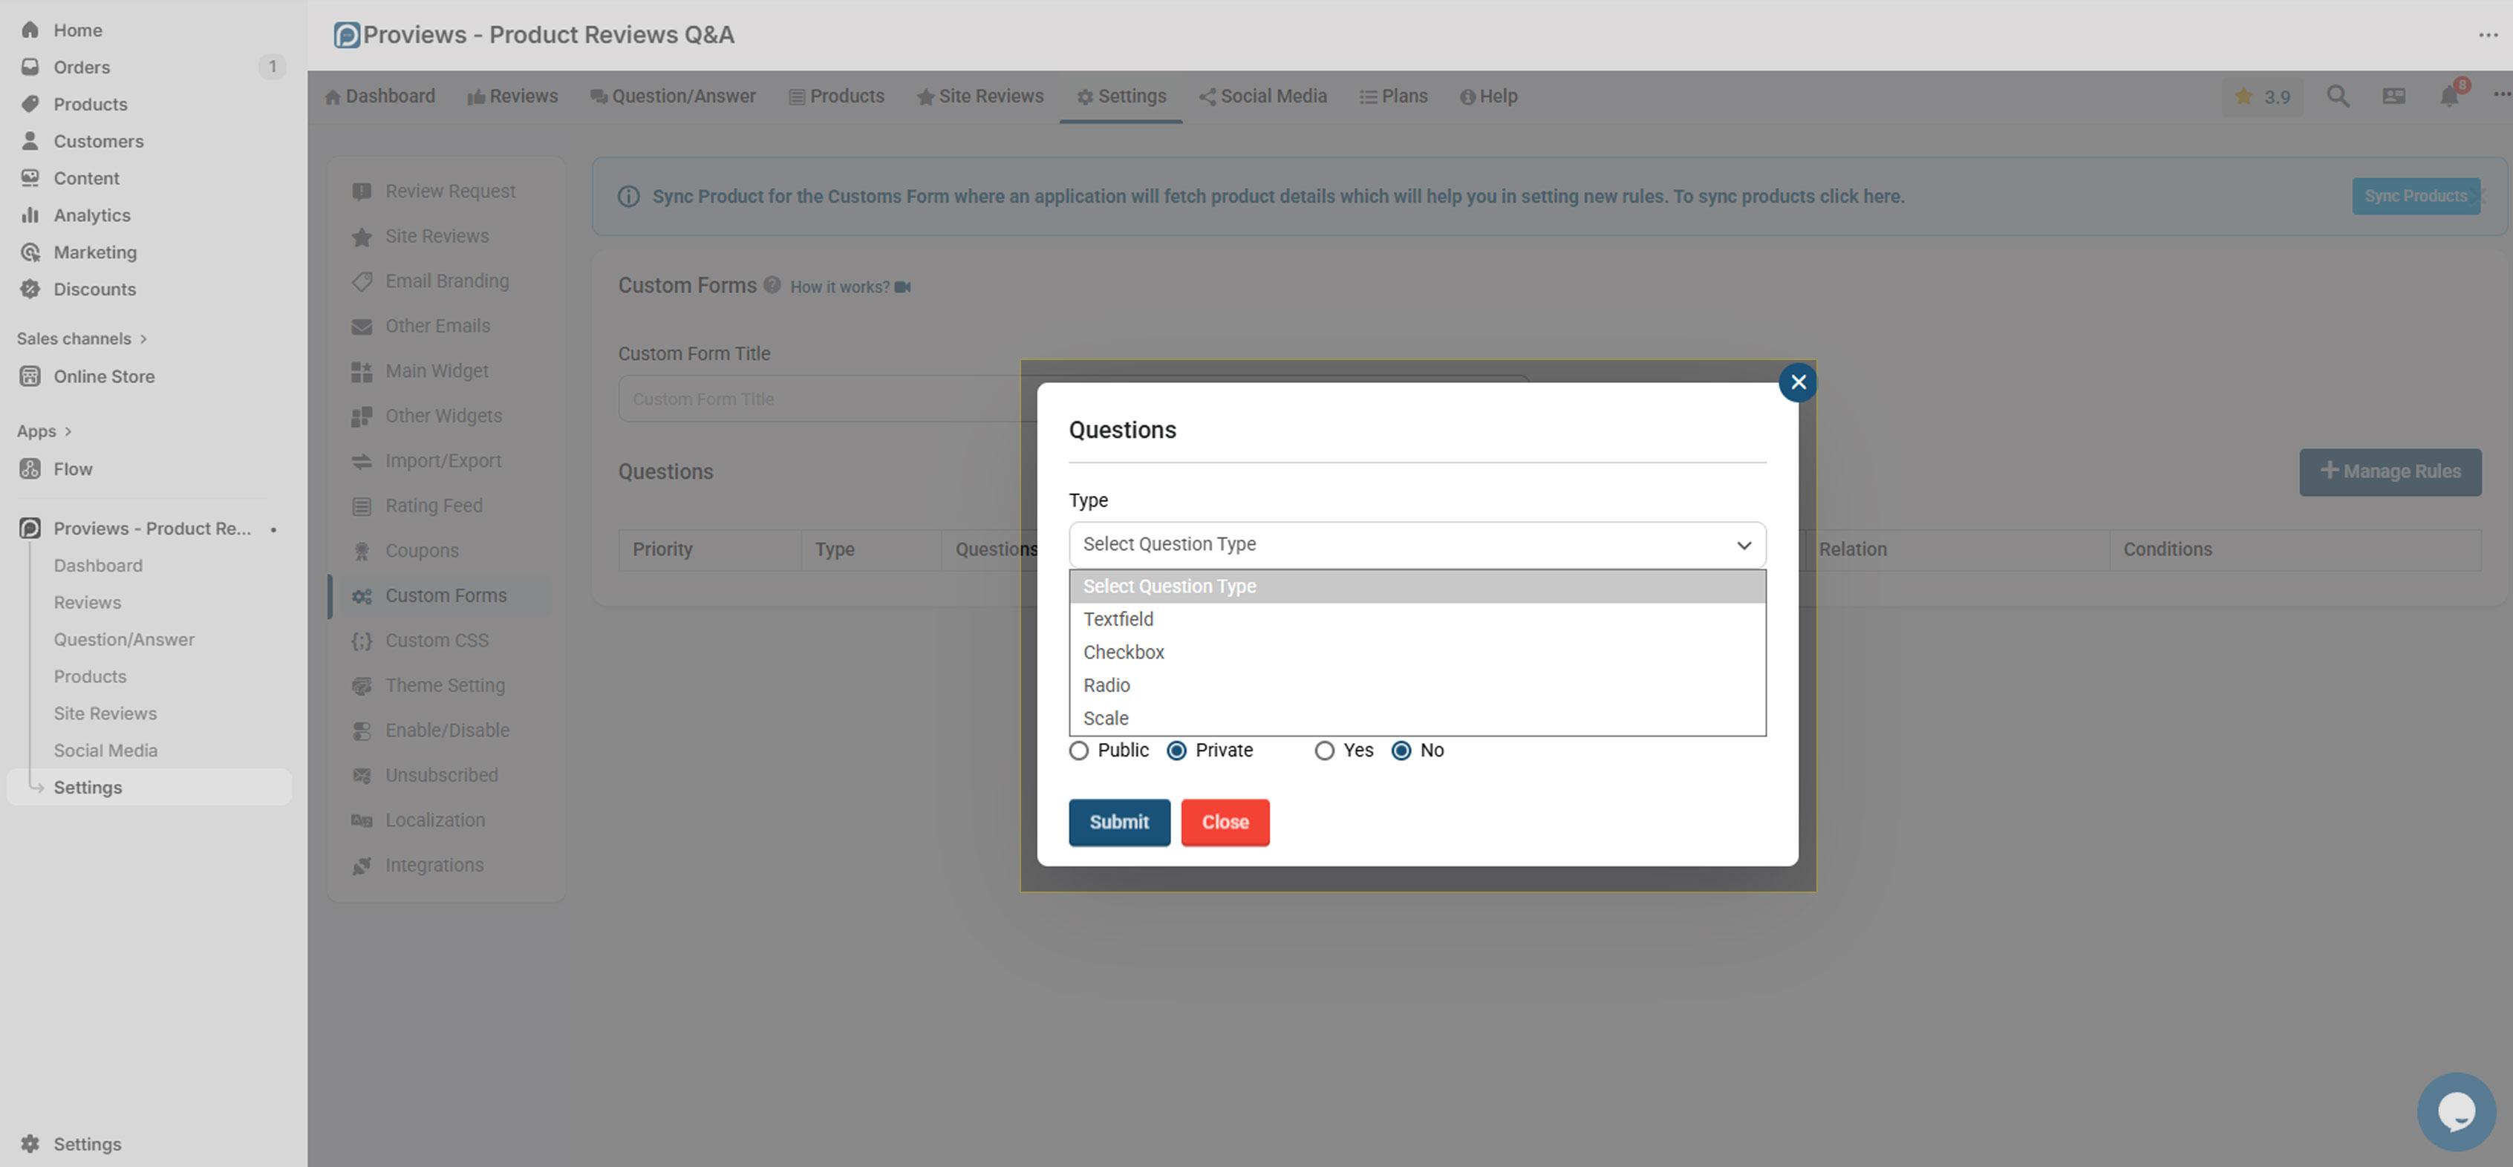Open the Select Question Type dropdown
The width and height of the screenshot is (2513, 1167).
pyautogui.click(x=1416, y=544)
